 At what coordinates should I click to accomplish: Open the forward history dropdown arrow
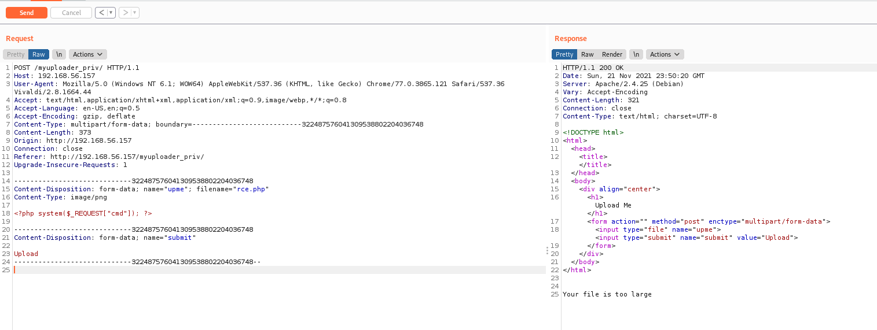click(x=135, y=13)
